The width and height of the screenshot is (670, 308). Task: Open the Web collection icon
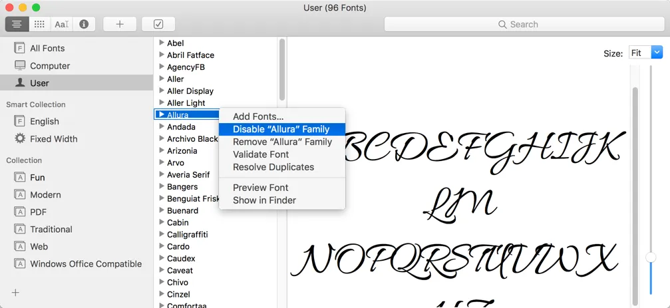20,247
